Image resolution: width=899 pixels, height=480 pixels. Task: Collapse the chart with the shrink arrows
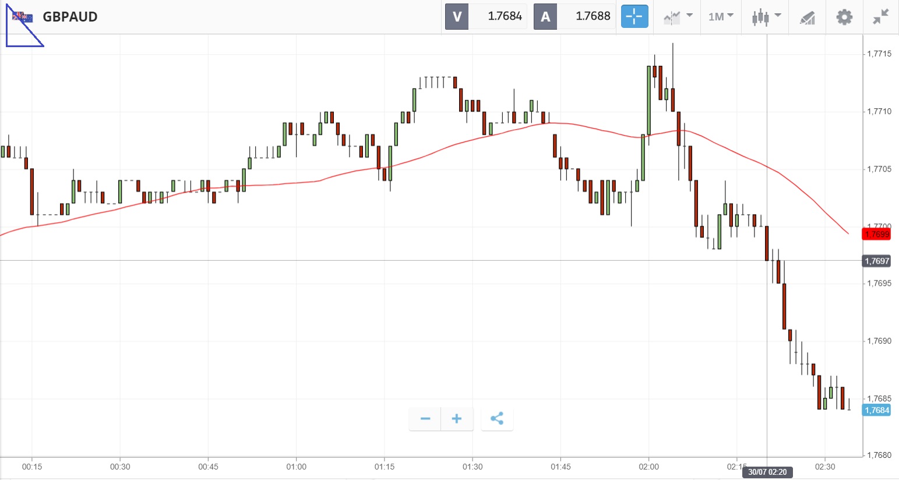880,17
